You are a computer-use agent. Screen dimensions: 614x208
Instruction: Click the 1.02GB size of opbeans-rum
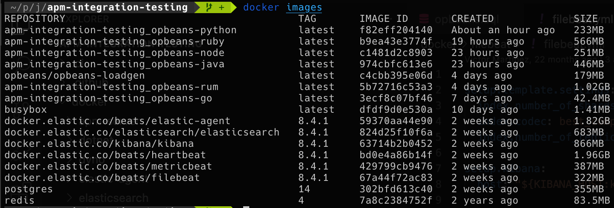[591, 87]
